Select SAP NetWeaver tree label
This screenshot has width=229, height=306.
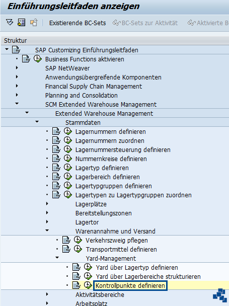pyautogui.click(x=67, y=68)
